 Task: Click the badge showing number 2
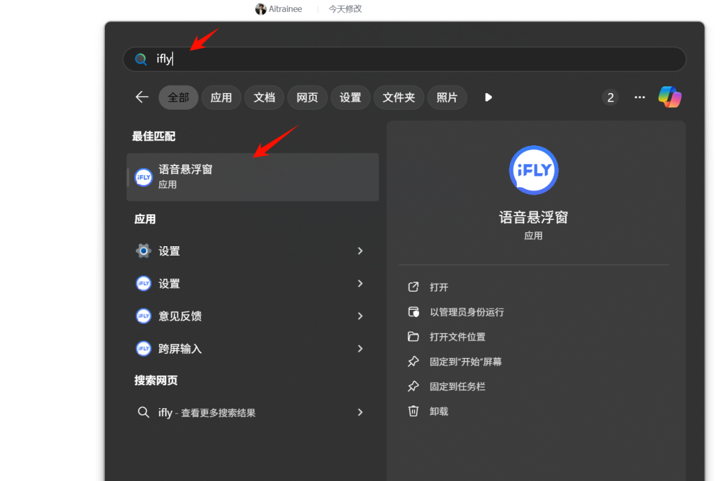coord(610,97)
